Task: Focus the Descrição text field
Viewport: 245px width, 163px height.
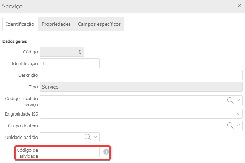Action: pyautogui.click(x=141, y=75)
